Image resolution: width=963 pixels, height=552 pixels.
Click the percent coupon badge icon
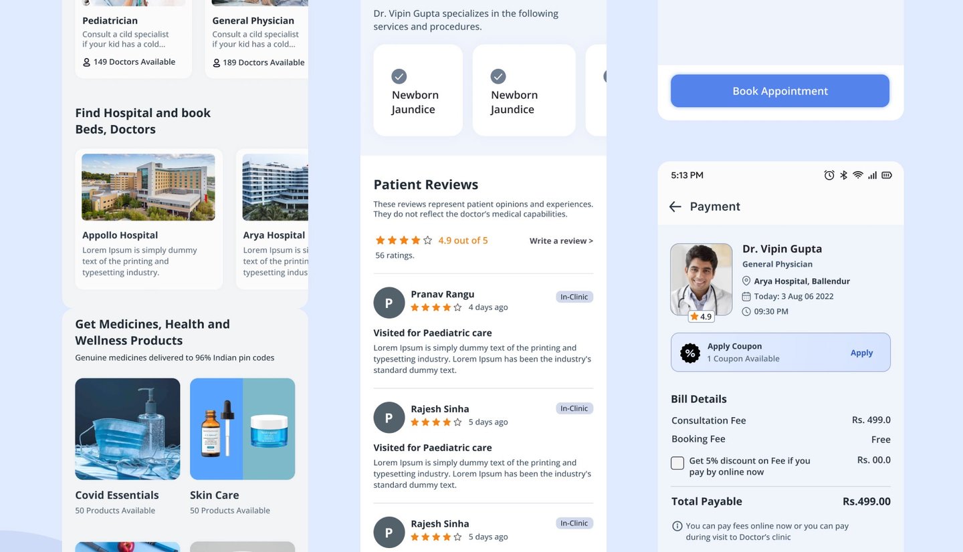pos(690,353)
